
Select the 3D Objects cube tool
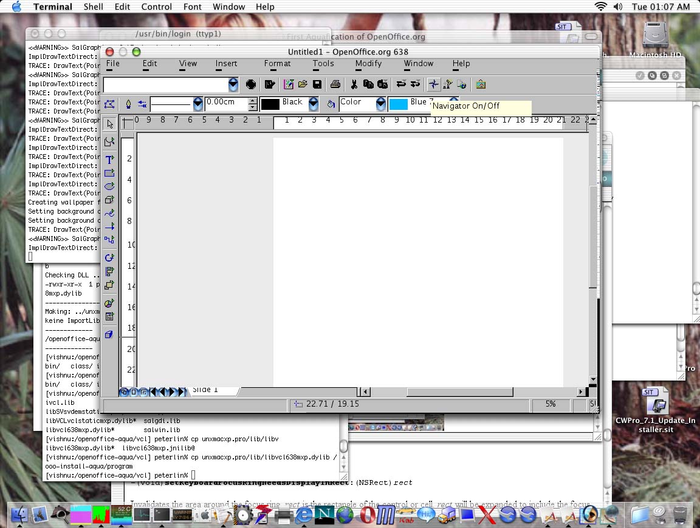click(x=110, y=200)
